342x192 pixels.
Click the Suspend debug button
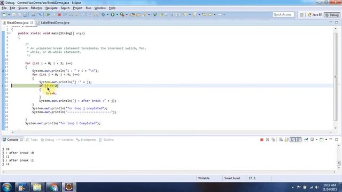tap(53, 14)
